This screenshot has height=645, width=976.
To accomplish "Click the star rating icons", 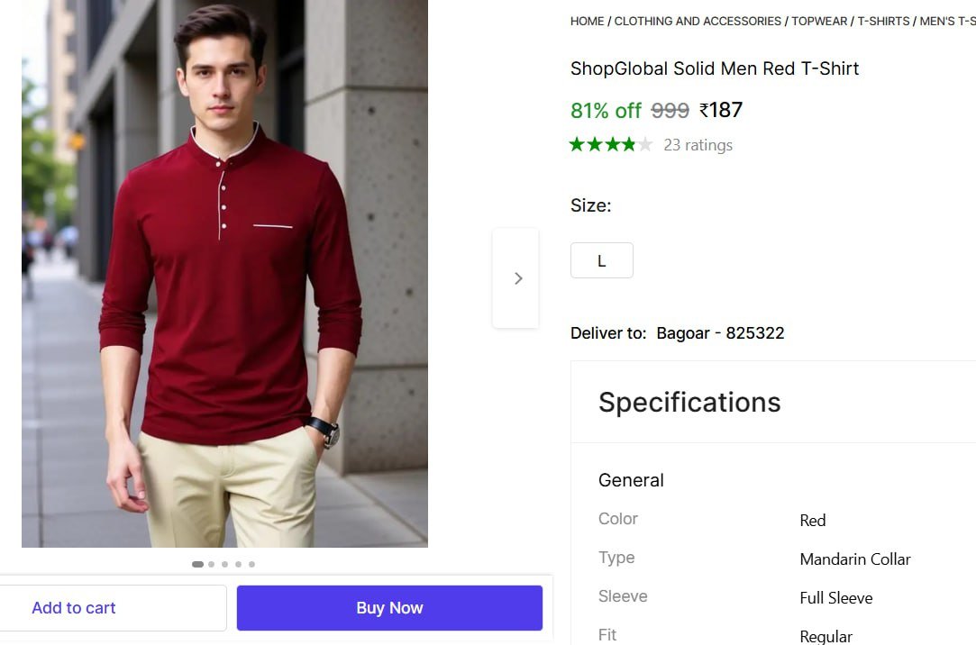I will point(610,145).
